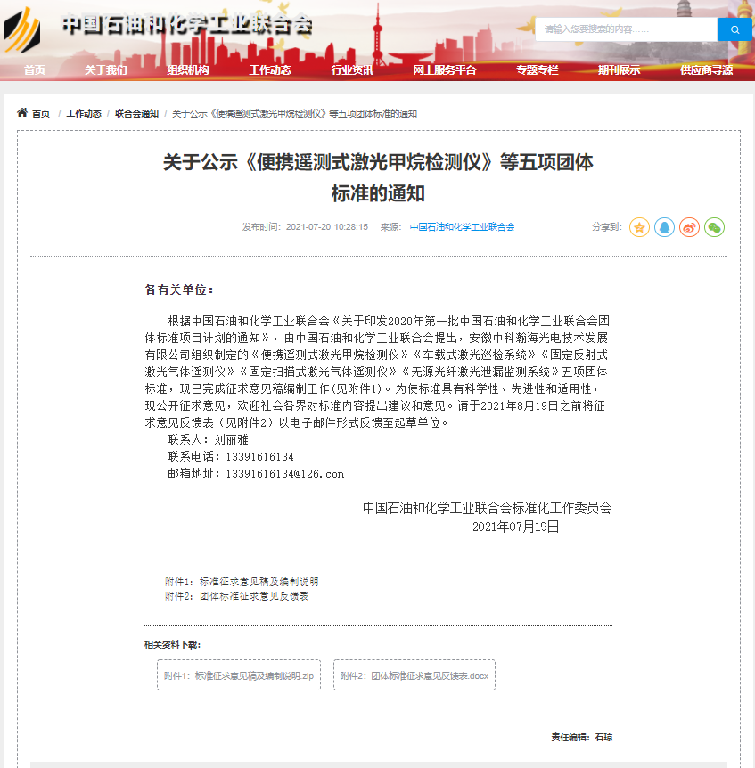This screenshot has height=768, width=755.
Task: Click current page breadcrumb title text
Action: click(x=294, y=114)
